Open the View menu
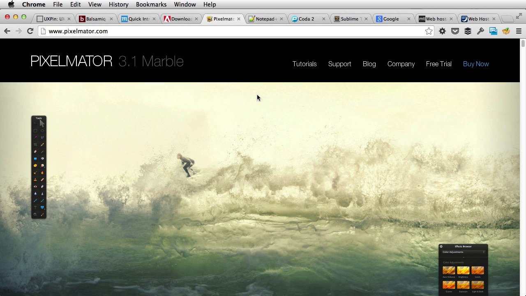This screenshot has height=296, width=526. [95, 5]
